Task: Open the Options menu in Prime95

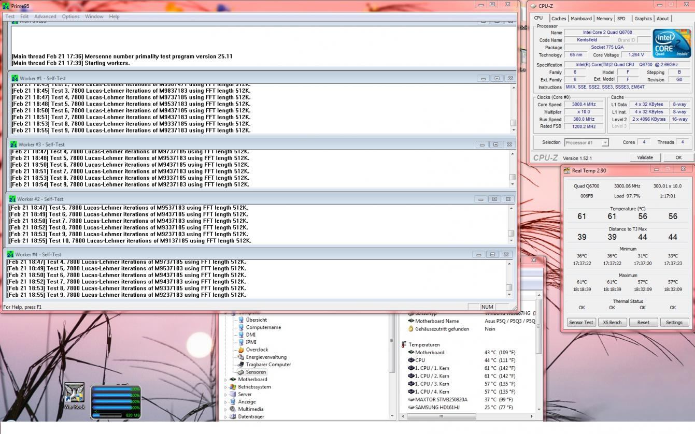Action: coord(71,17)
